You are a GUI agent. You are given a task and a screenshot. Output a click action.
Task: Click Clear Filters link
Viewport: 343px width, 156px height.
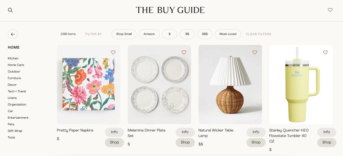pos(259,34)
